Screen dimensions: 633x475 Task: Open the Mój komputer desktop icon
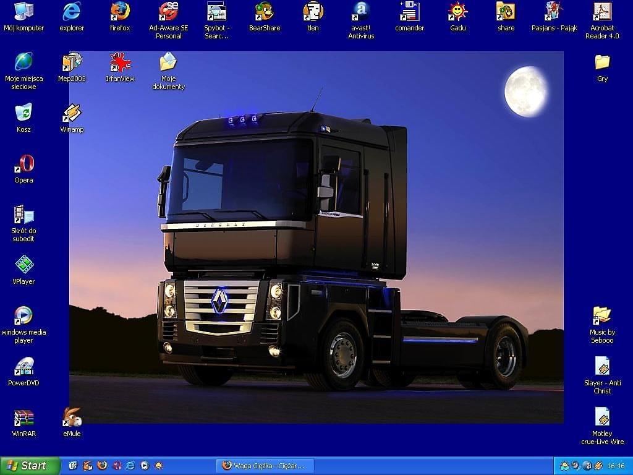pos(24,17)
